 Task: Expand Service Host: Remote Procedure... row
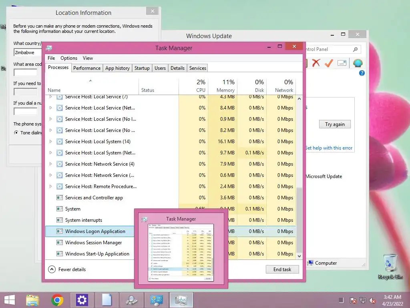(x=51, y=186)
